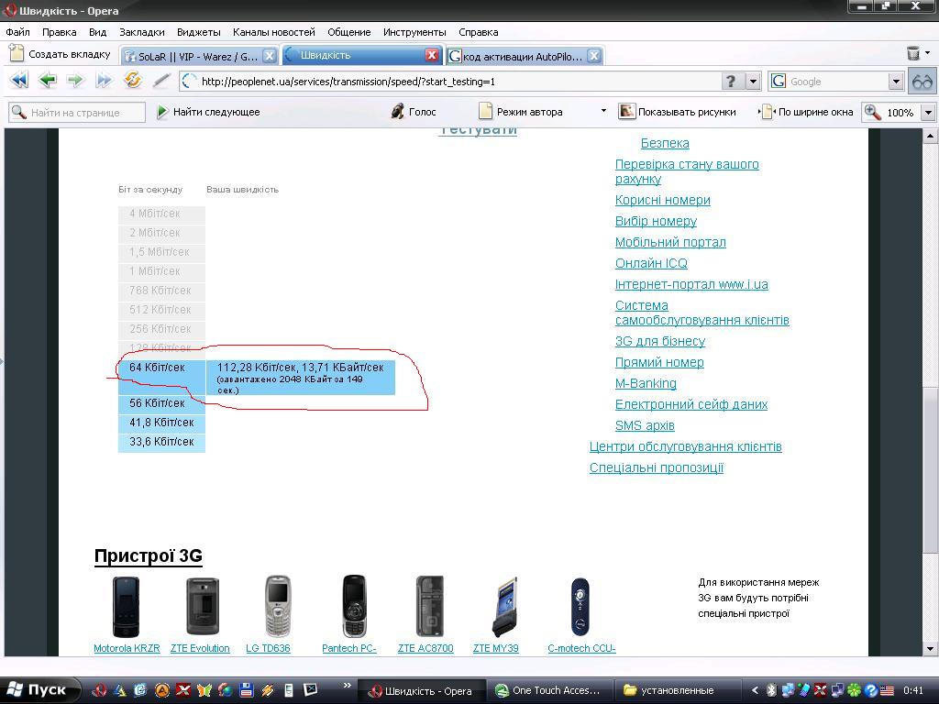Toggle Показывать рисунки image display
Viewport: 939px width, 704px height.
[677, 112]
